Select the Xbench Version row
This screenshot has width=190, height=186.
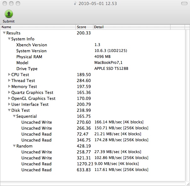tap(92, 45)
